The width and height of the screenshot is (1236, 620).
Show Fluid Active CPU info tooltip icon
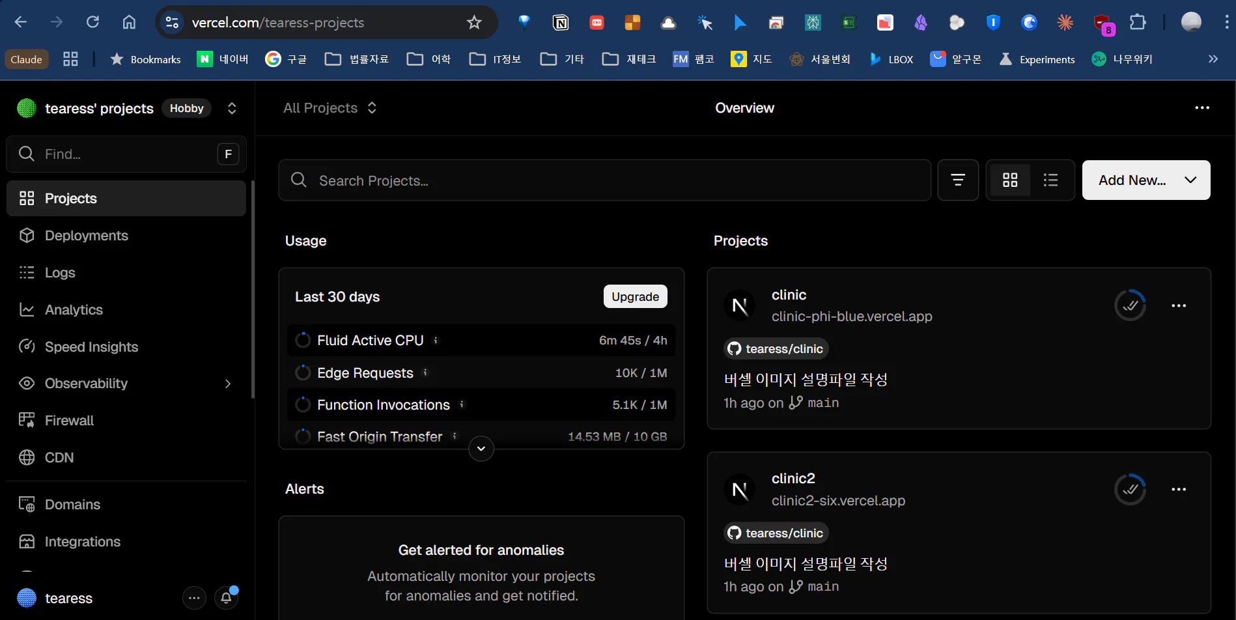(x=436, y=341)
